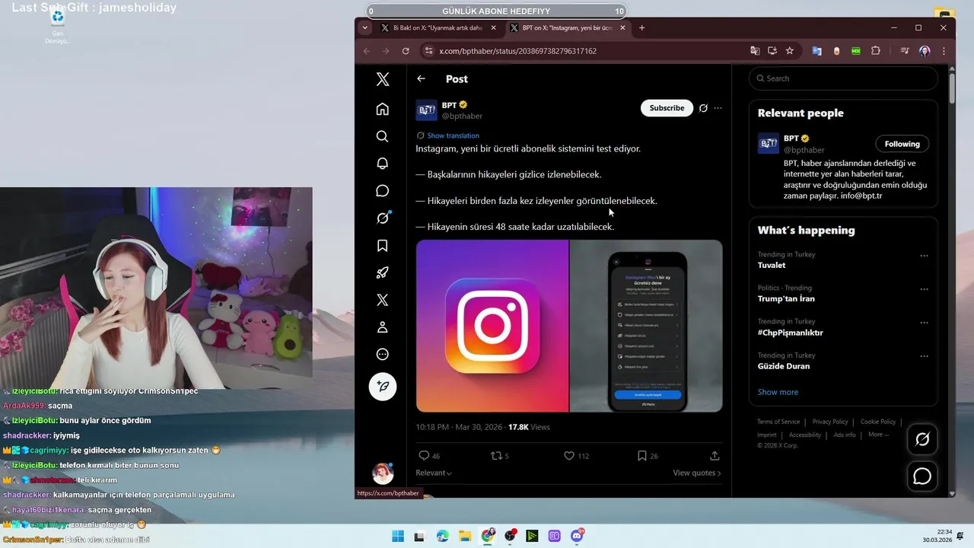974x548 pixels.
Task: Bookmark the post with 26 bookmarks
Action: click(648, 456)
